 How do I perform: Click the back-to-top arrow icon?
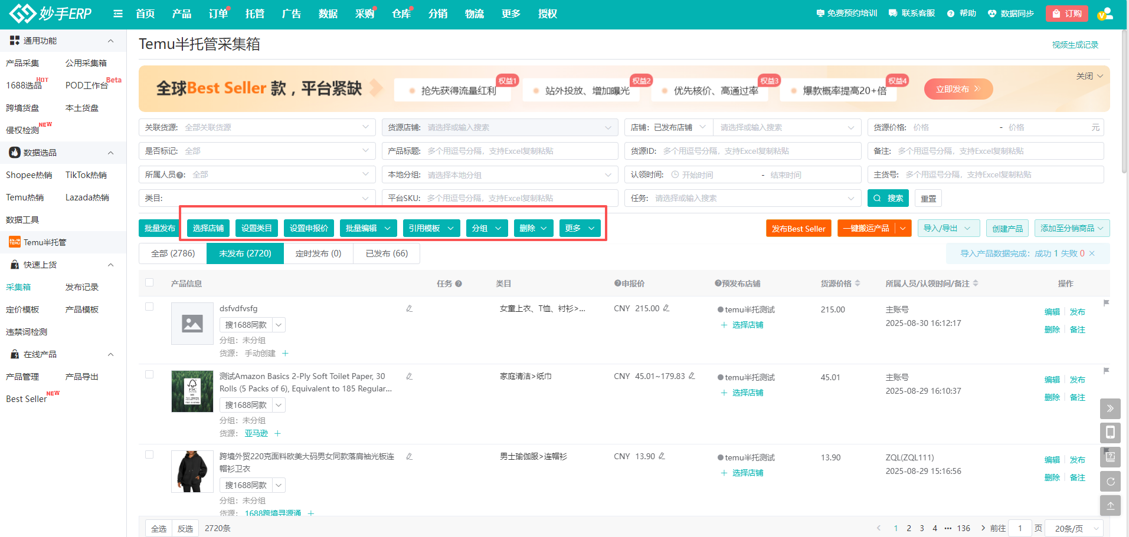[x=1110, y=506]
